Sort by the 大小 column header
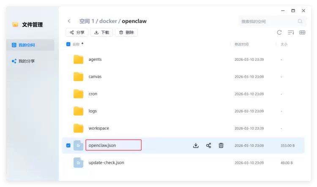Screen dimensions: 317x187 (284, 44)
